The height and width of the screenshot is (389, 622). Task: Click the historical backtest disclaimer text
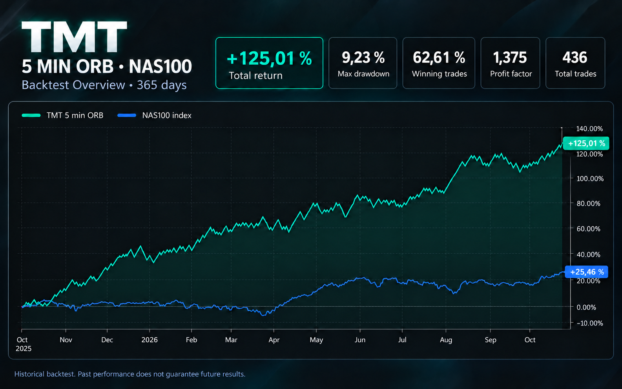point(130,374)
